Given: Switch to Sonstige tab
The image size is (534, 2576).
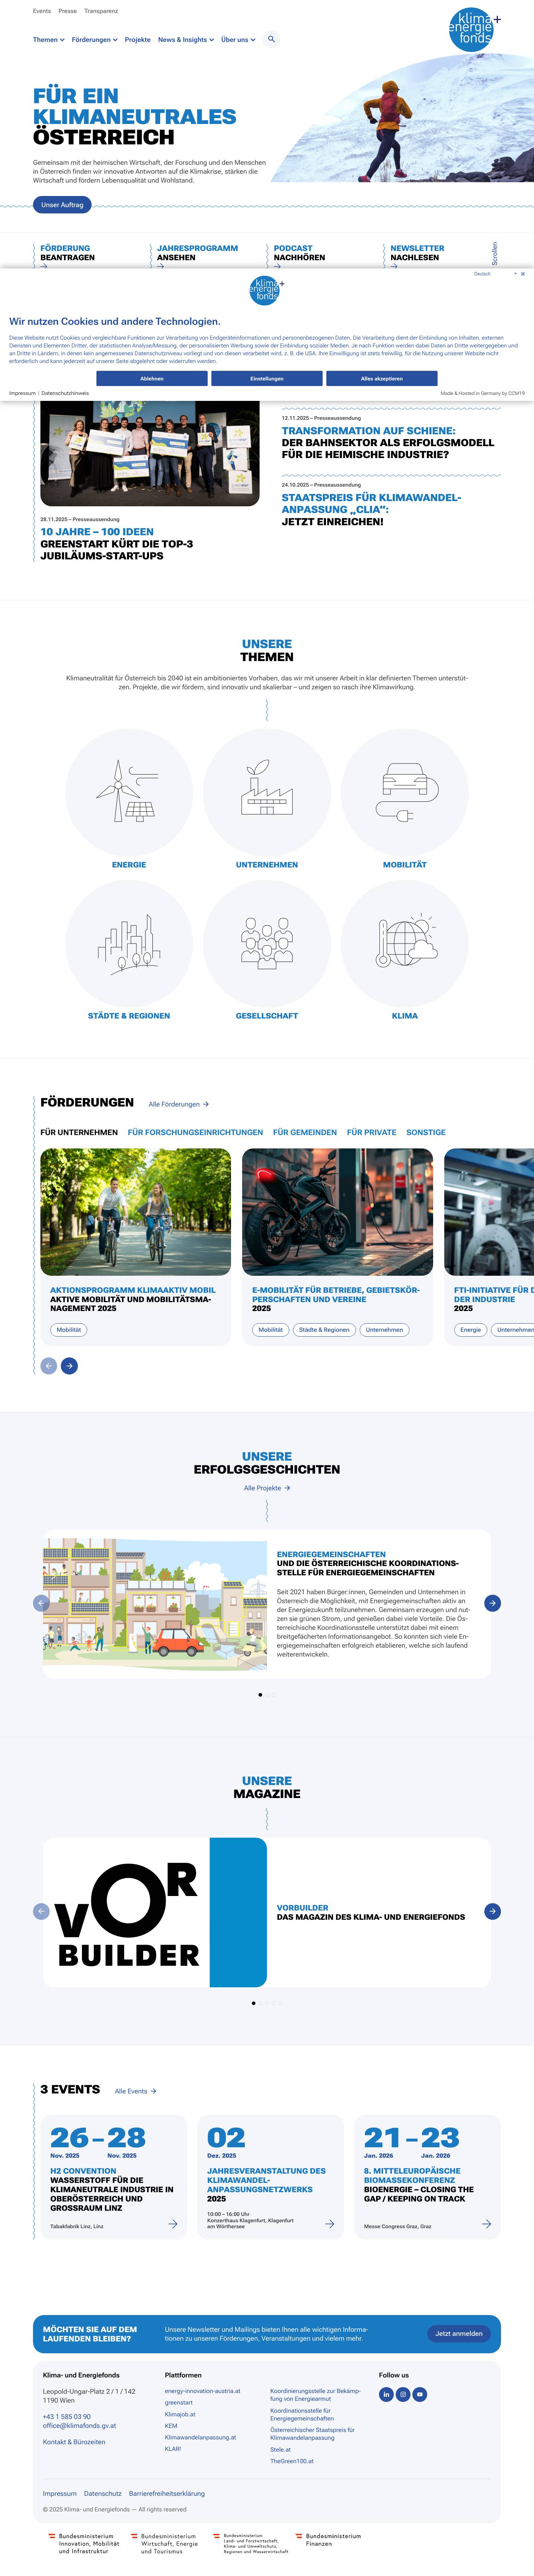Looking at the screenshot, I should coord(426,1133).
